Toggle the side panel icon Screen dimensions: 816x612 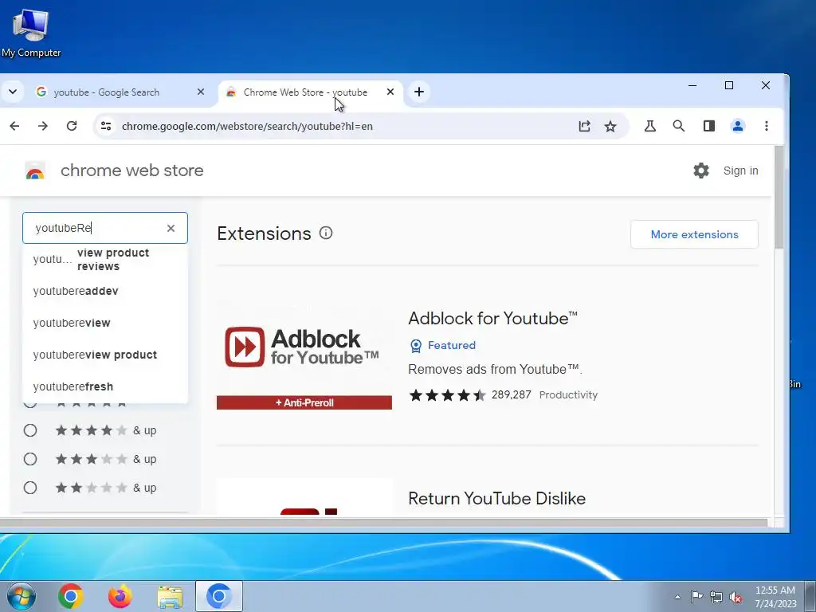coord(708,126)
